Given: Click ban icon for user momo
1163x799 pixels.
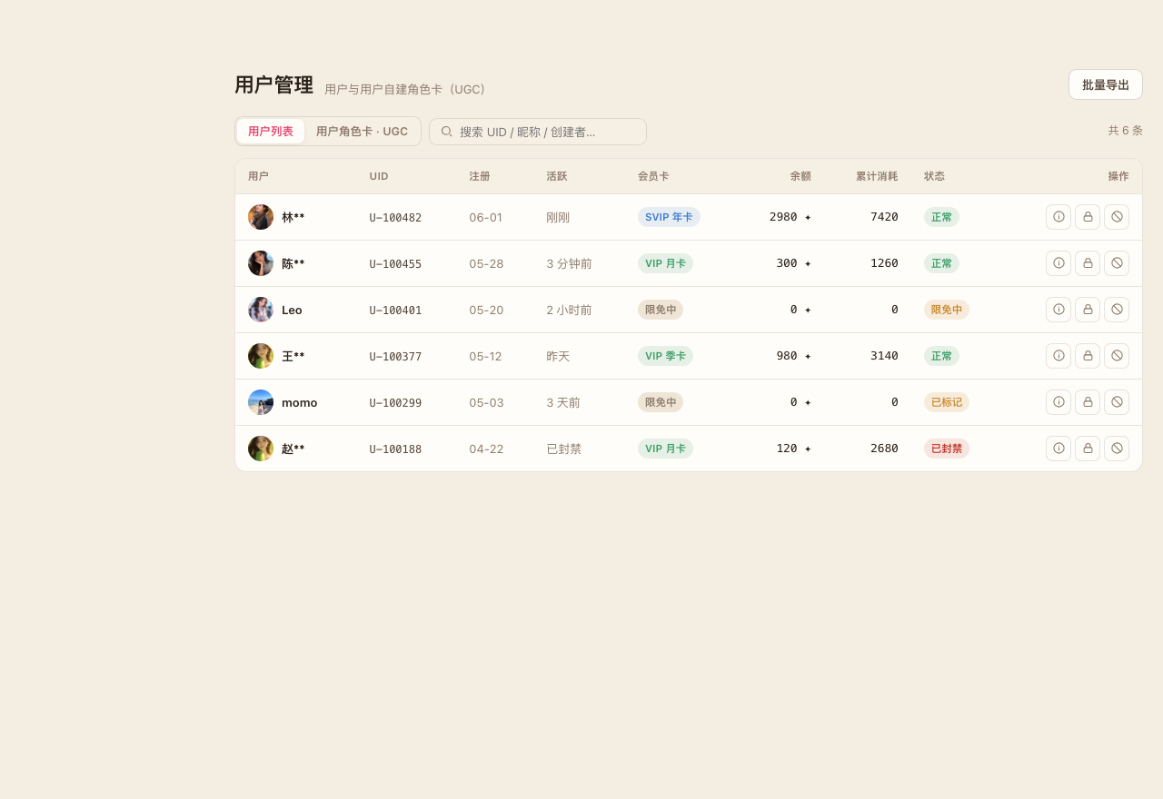Looking at the screenshot, I should coord(1117,402).
